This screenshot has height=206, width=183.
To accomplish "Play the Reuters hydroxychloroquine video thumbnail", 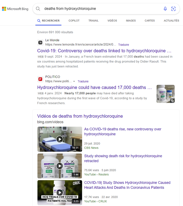I will pyautogui.click(x=60, y=166).
